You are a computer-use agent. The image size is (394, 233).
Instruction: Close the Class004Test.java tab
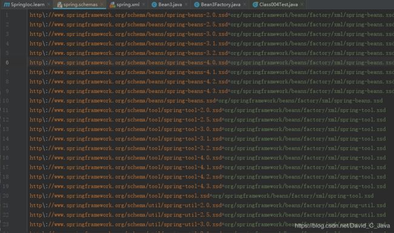pyautogui.click(x=302, y=4)
